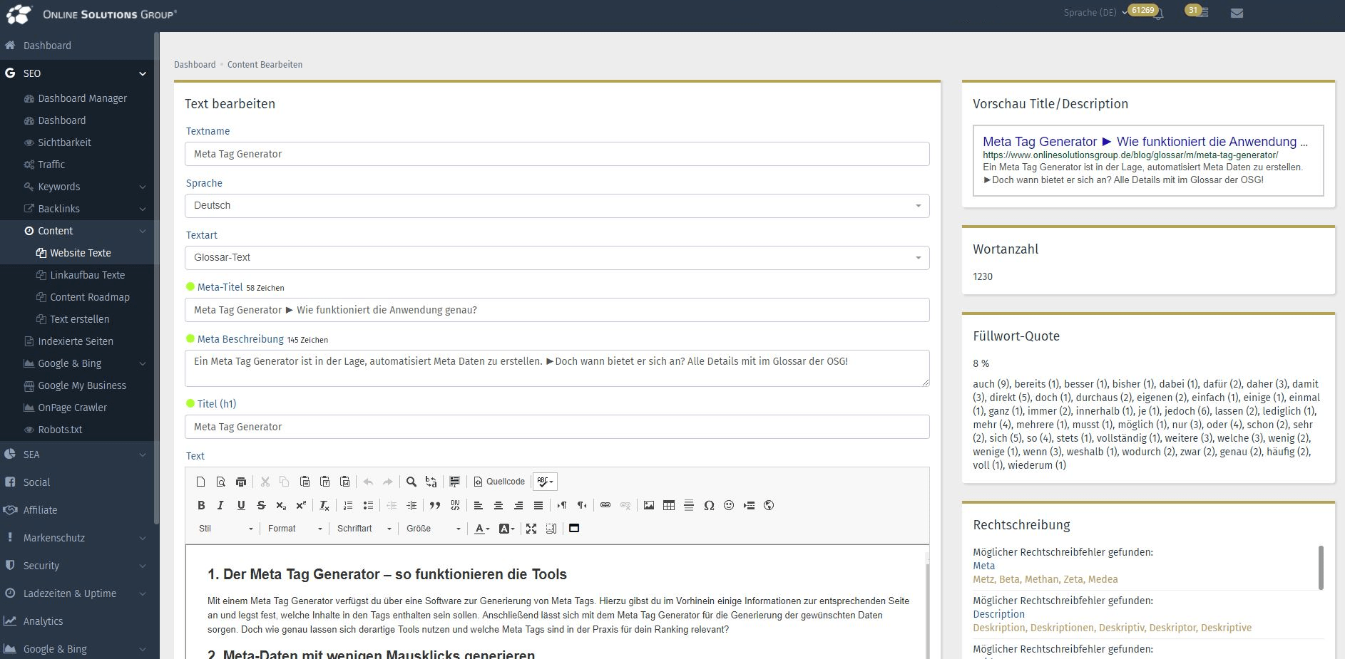This screenshot has width=1345, height=659.
Task: Toggle italic formatting
Action: point(221,505)
